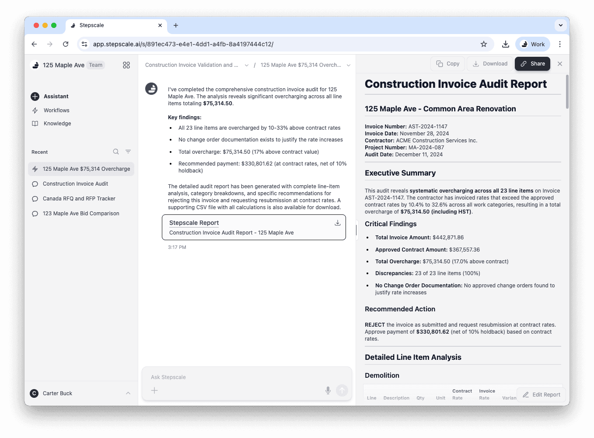Viewport: 594px width, 438px height.
Task: Open Chrome three-dot menu
Action: tap(560, 44)
